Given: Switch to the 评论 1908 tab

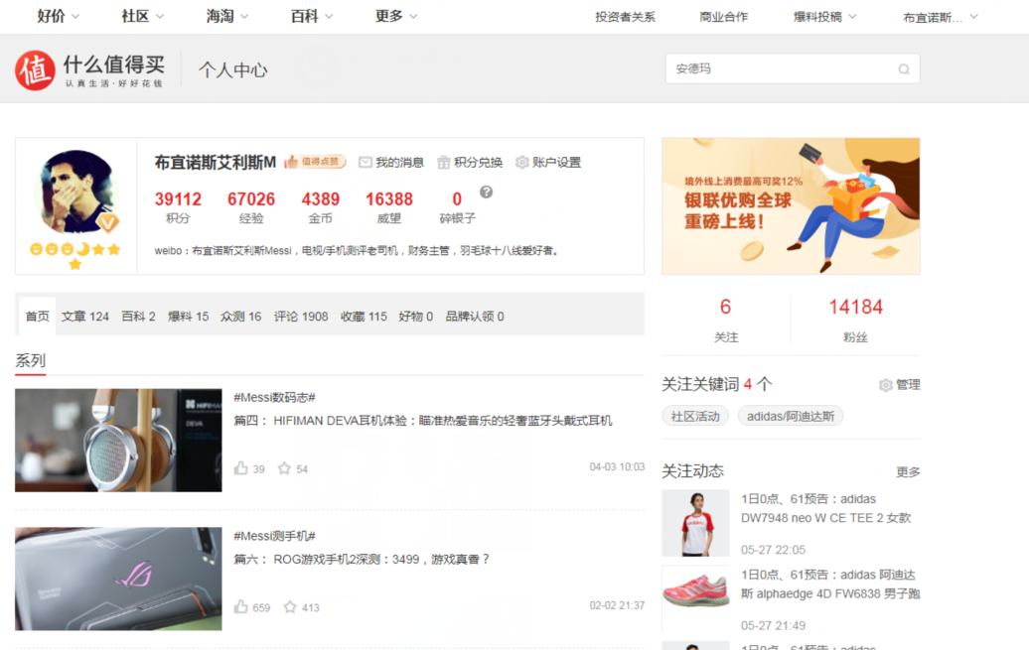Looking at the screenshot, I should click(301, 317).
